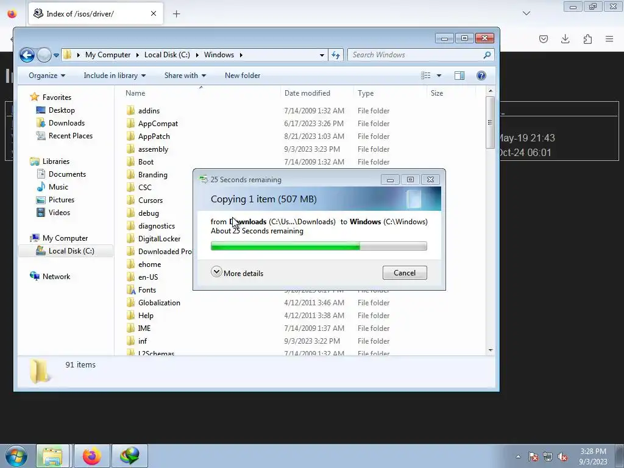Image resolution: width=624 pixels, height=468 pixels.
Task: Click Local Disk (C:) breadcrumb segment
Action: 167,55
